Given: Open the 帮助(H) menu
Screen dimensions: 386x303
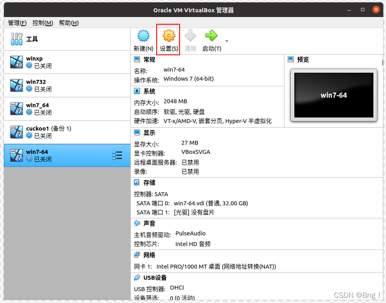Looking at the screenshot, I should click(x=69, y=23).
